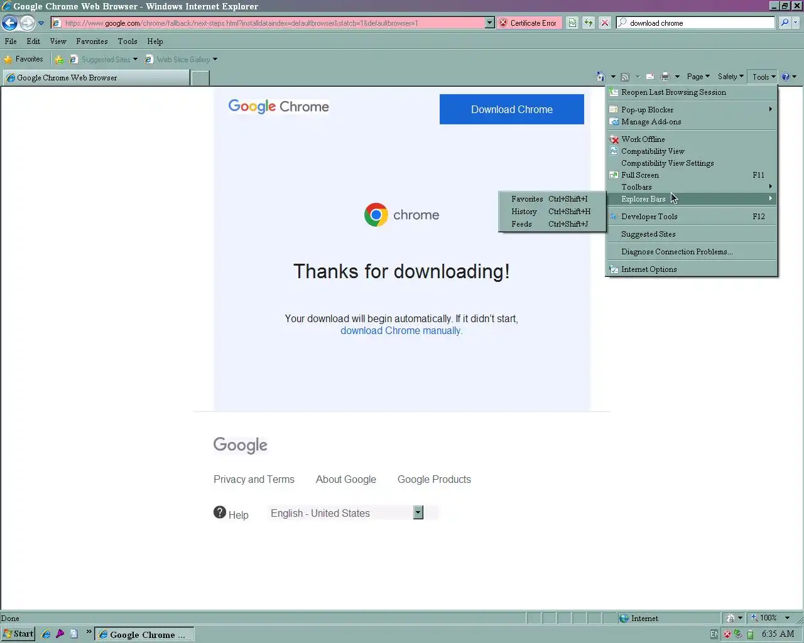
Task: Click 'download Chrome manually' link
Action: tap(401, 331)
